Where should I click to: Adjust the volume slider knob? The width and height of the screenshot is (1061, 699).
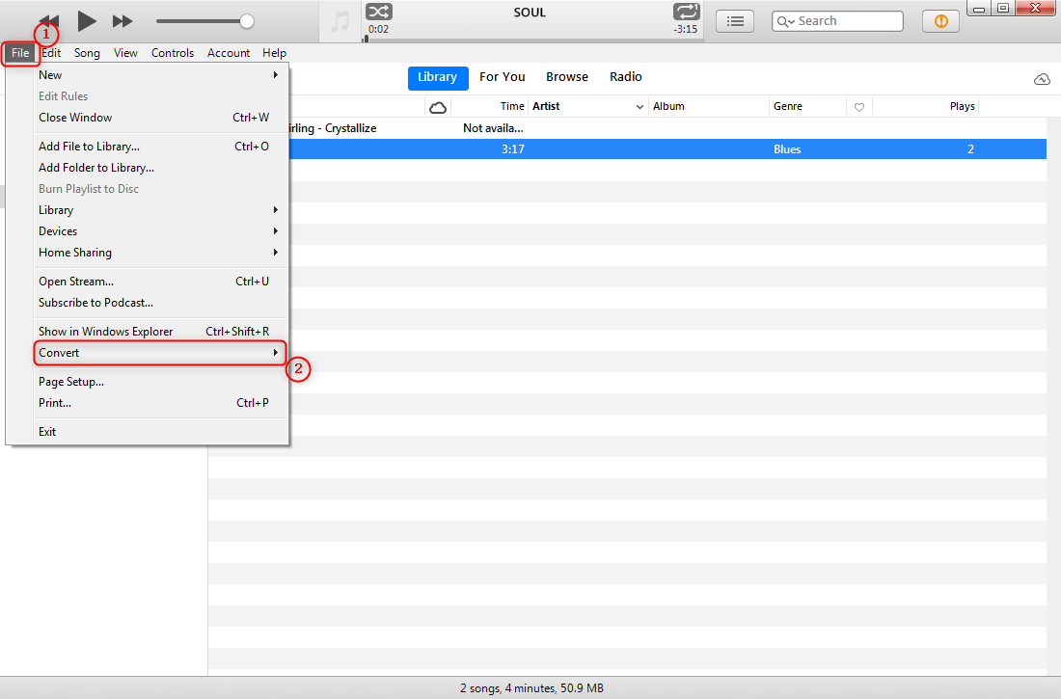pyautogui.click(x=247, y=21)
